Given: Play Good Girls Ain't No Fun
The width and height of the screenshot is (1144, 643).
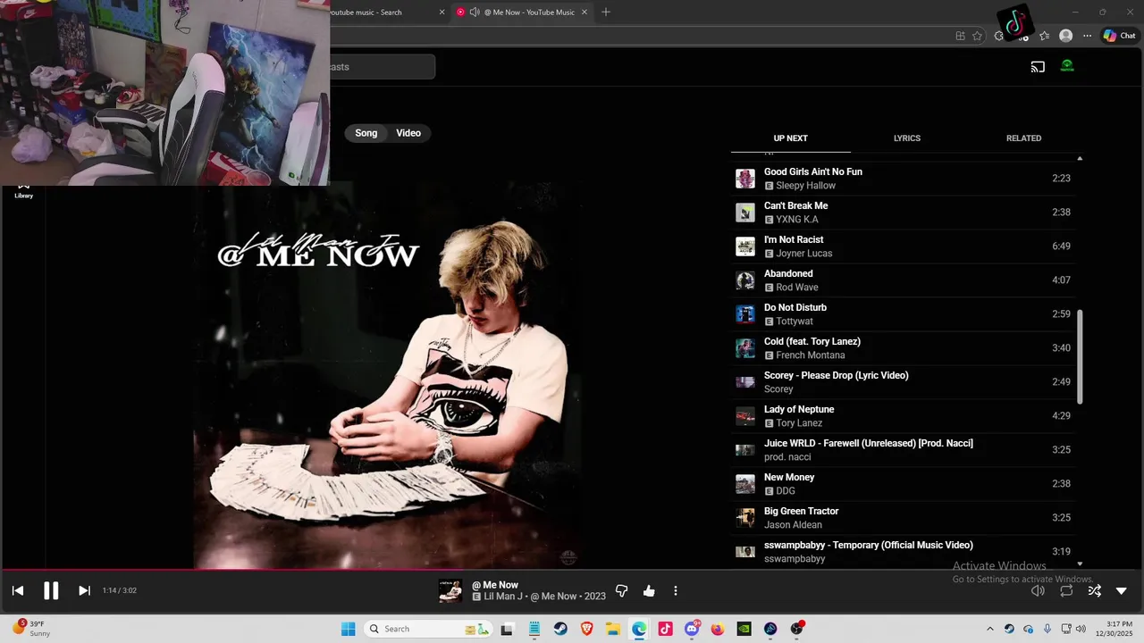Looking at the screenshot, I should (x=903, y=179).
